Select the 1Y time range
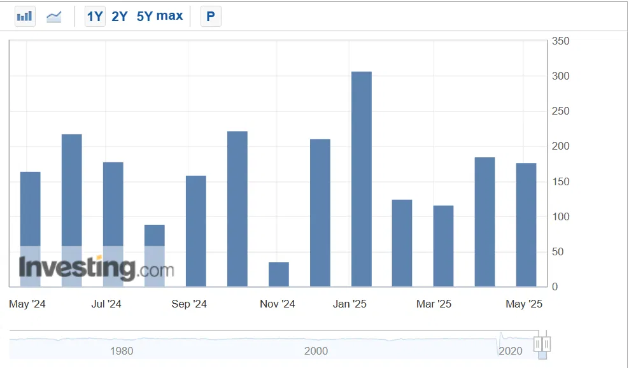 tap(95, 17)
